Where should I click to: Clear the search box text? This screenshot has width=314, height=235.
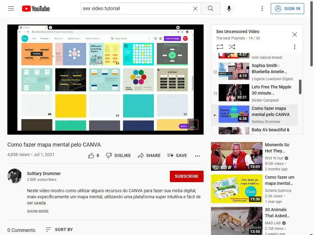click(195, 9)
